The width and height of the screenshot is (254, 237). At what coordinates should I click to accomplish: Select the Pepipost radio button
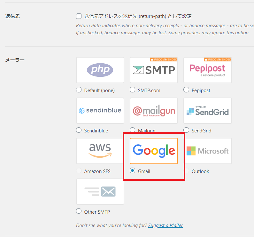point(186,90)
